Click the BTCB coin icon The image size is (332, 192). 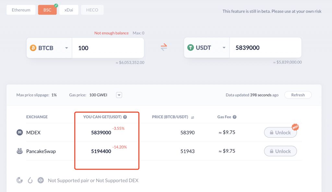tap(33, 48)
